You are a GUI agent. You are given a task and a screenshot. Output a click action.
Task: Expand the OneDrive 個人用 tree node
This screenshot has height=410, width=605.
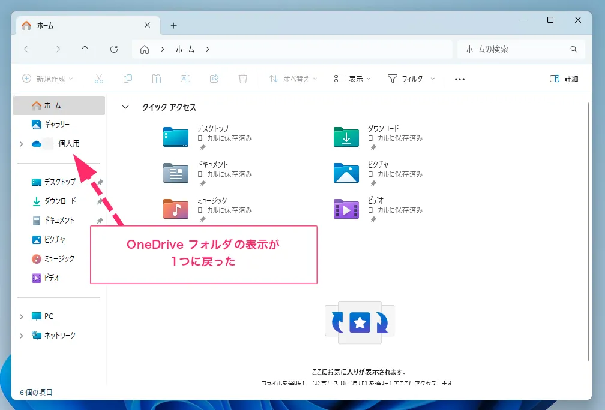point(22,144)
